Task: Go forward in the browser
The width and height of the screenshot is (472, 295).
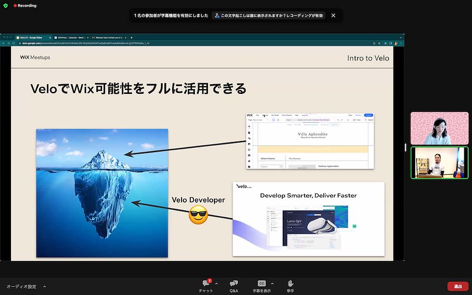Action: [9, 43]
